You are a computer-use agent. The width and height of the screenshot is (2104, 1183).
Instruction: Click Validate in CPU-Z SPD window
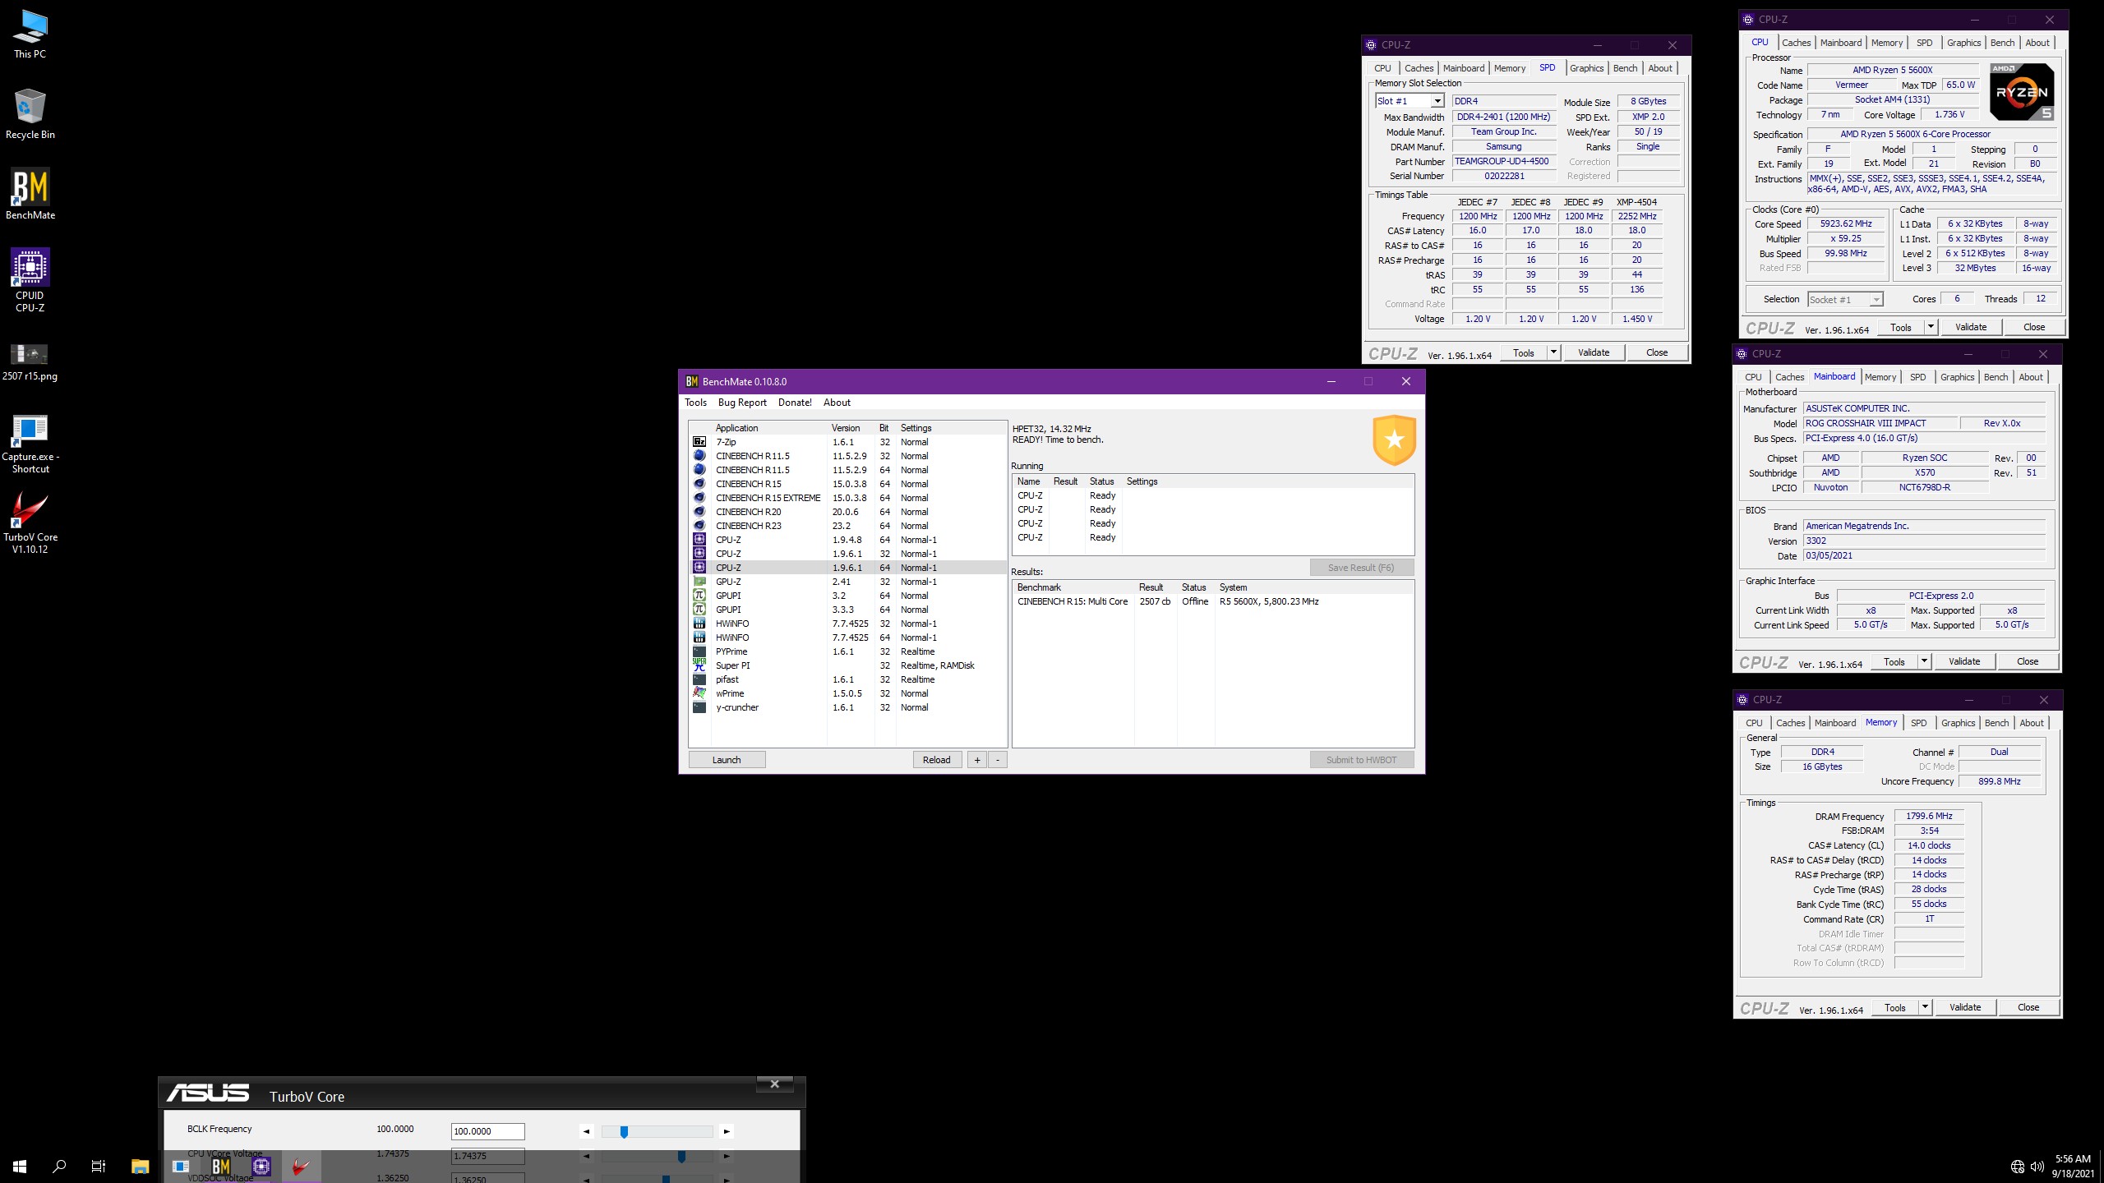[1594, 352]
